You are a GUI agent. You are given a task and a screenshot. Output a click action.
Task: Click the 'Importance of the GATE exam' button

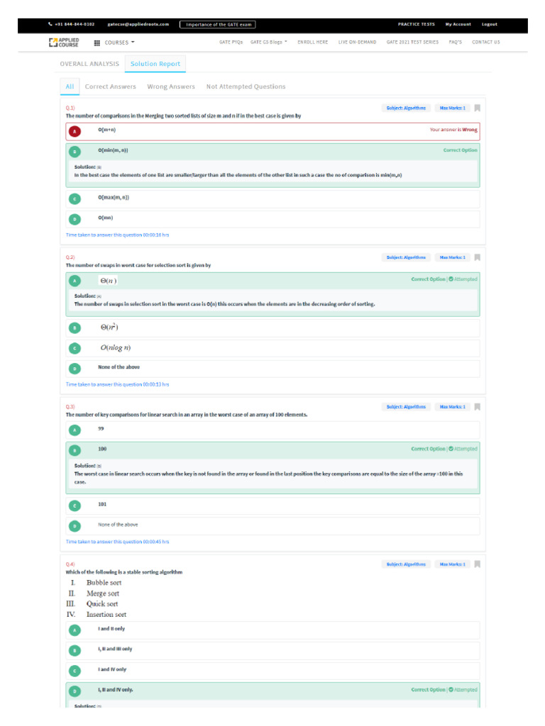[x=216, y=24]
